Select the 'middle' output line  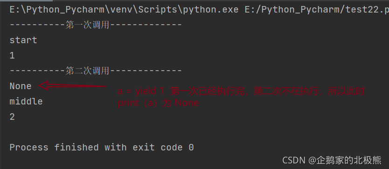(x=26, y=101)
